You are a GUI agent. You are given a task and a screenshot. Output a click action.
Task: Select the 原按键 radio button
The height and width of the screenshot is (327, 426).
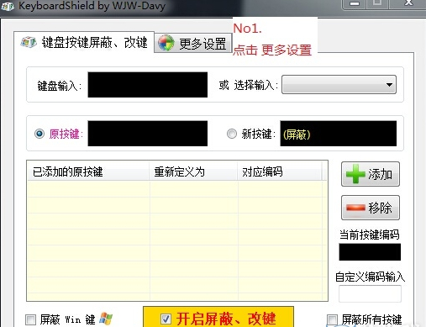(39, 134)
